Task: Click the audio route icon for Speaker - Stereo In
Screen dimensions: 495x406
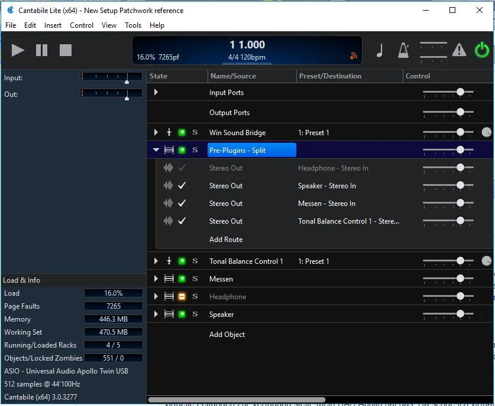Action: pyautogui.click(x=169, y=185)
